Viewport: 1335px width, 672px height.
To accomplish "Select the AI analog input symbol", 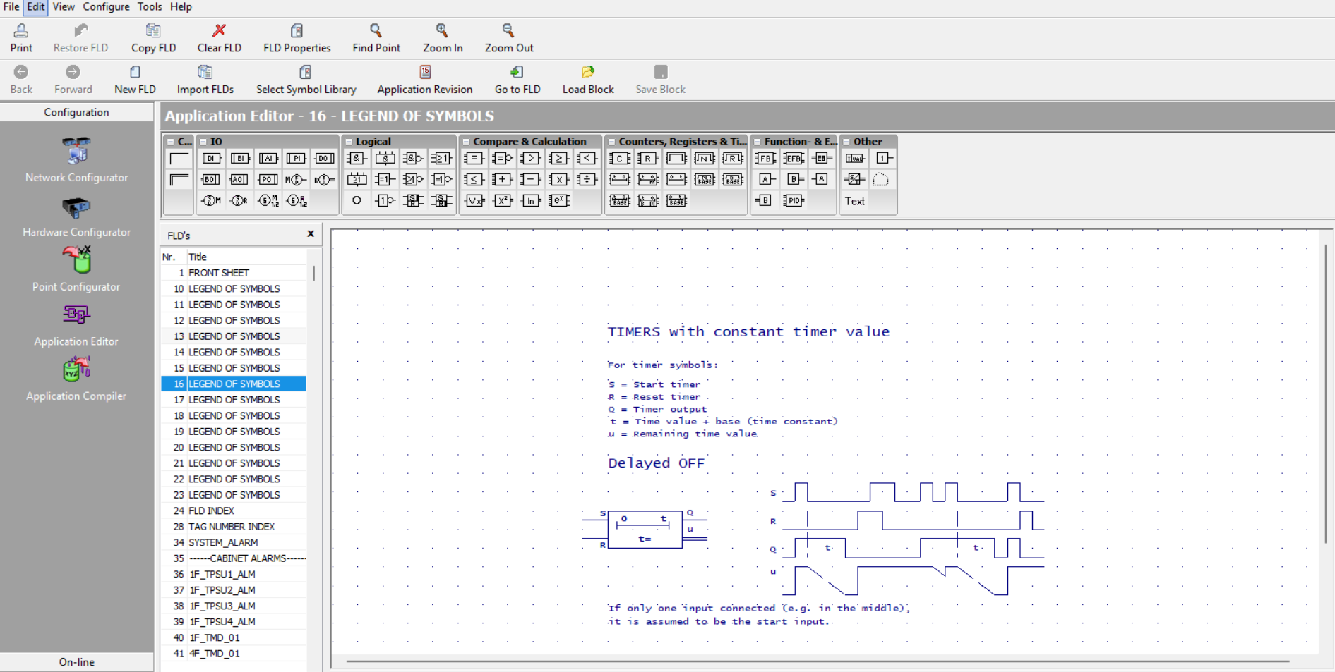I will pyautogui.click(x=268, y=158).
